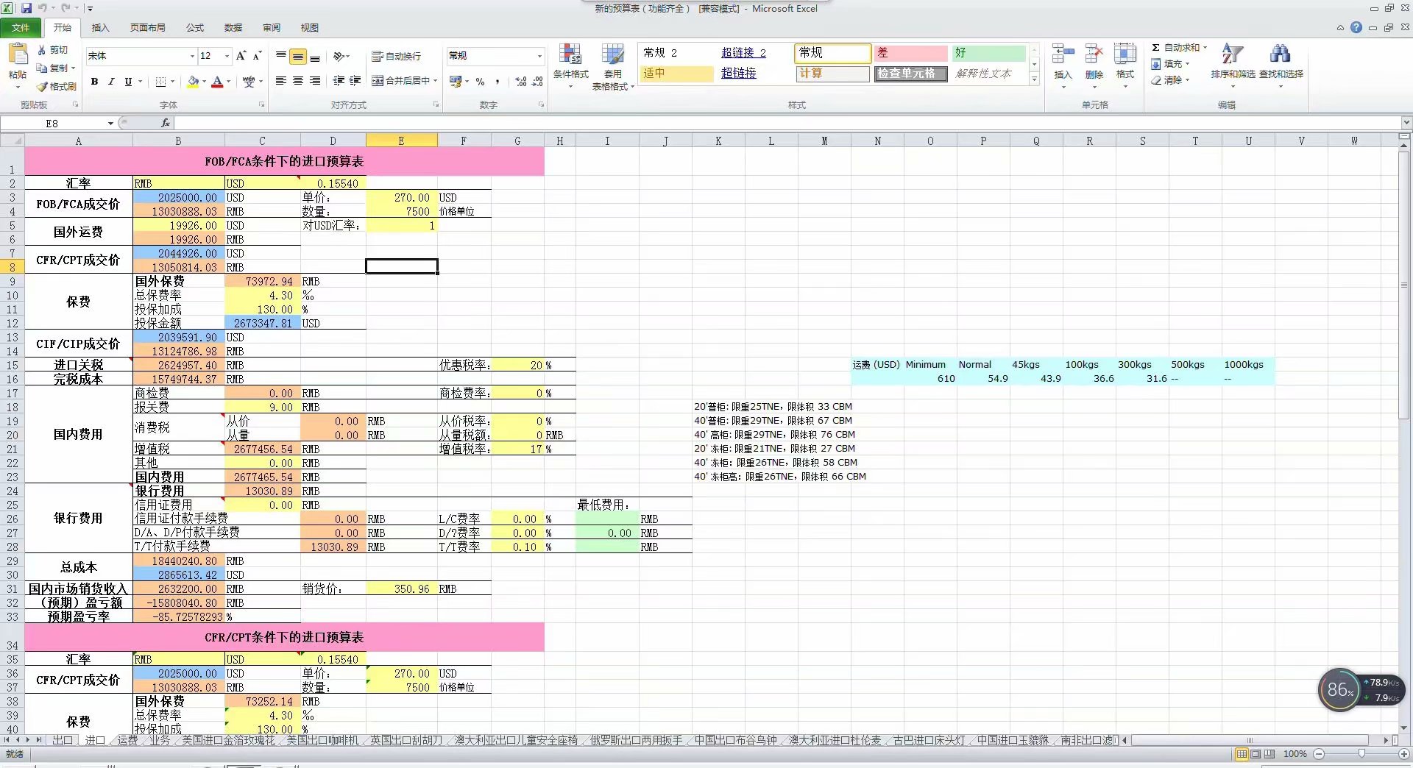Open the 运费 worksheet tab
1413x768 pixels.
pos(127,740)
